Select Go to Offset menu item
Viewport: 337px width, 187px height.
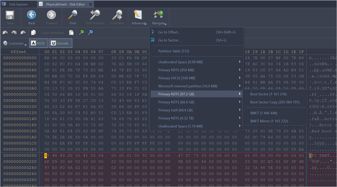tap(169, 32)
